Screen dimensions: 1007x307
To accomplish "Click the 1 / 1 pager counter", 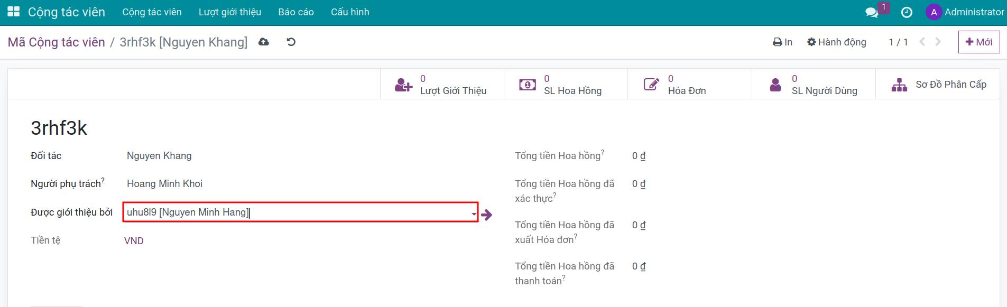I will [898, 42].
